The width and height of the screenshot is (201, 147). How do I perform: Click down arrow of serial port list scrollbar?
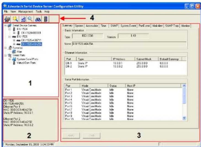184,118
